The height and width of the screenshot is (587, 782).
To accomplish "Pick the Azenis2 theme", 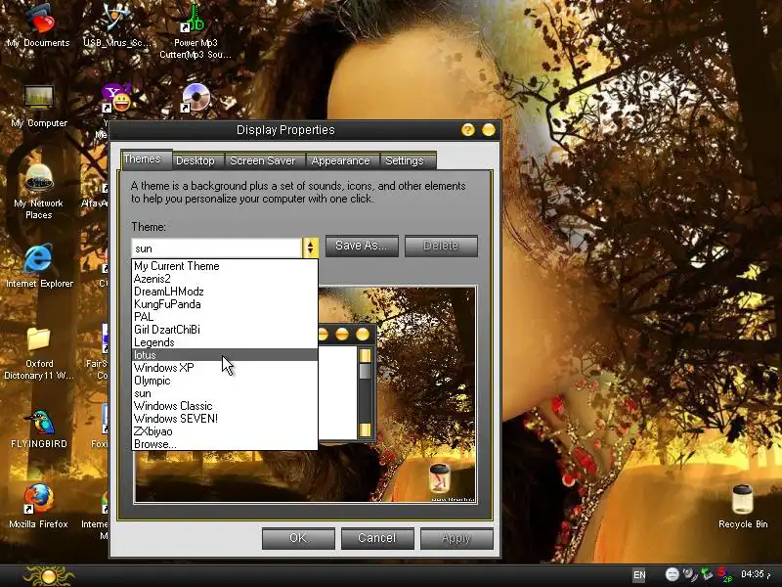I will [225, 279].
